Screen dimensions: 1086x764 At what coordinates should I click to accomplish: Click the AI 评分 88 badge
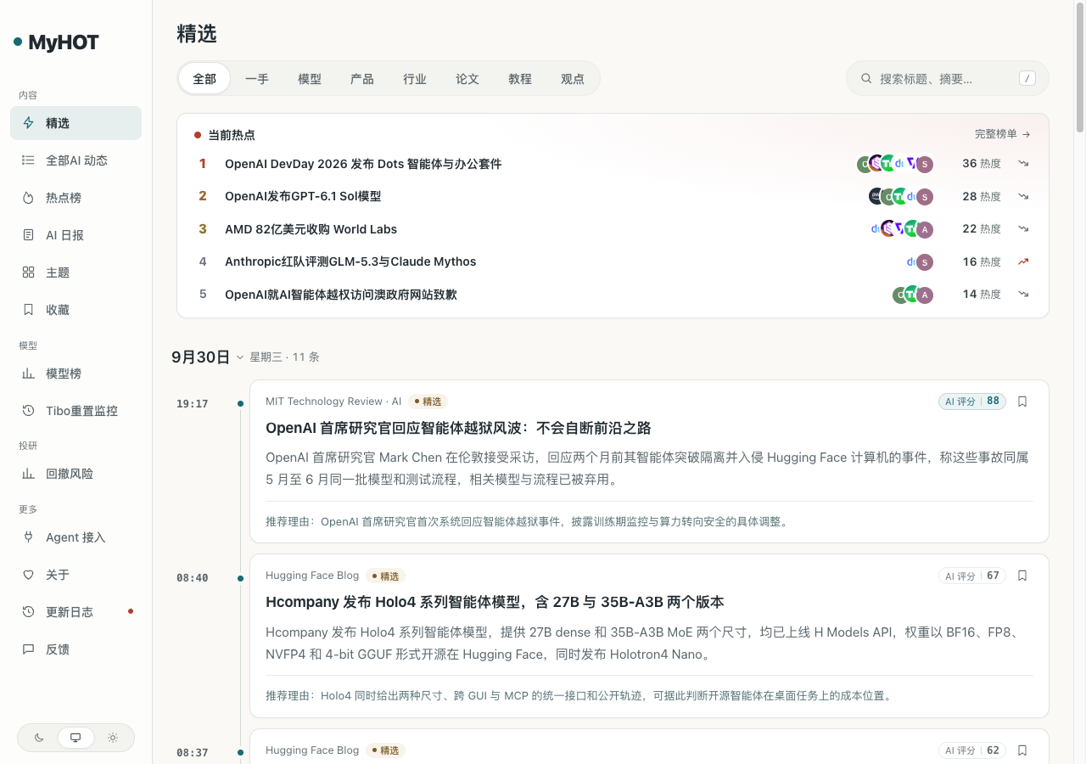972,402
